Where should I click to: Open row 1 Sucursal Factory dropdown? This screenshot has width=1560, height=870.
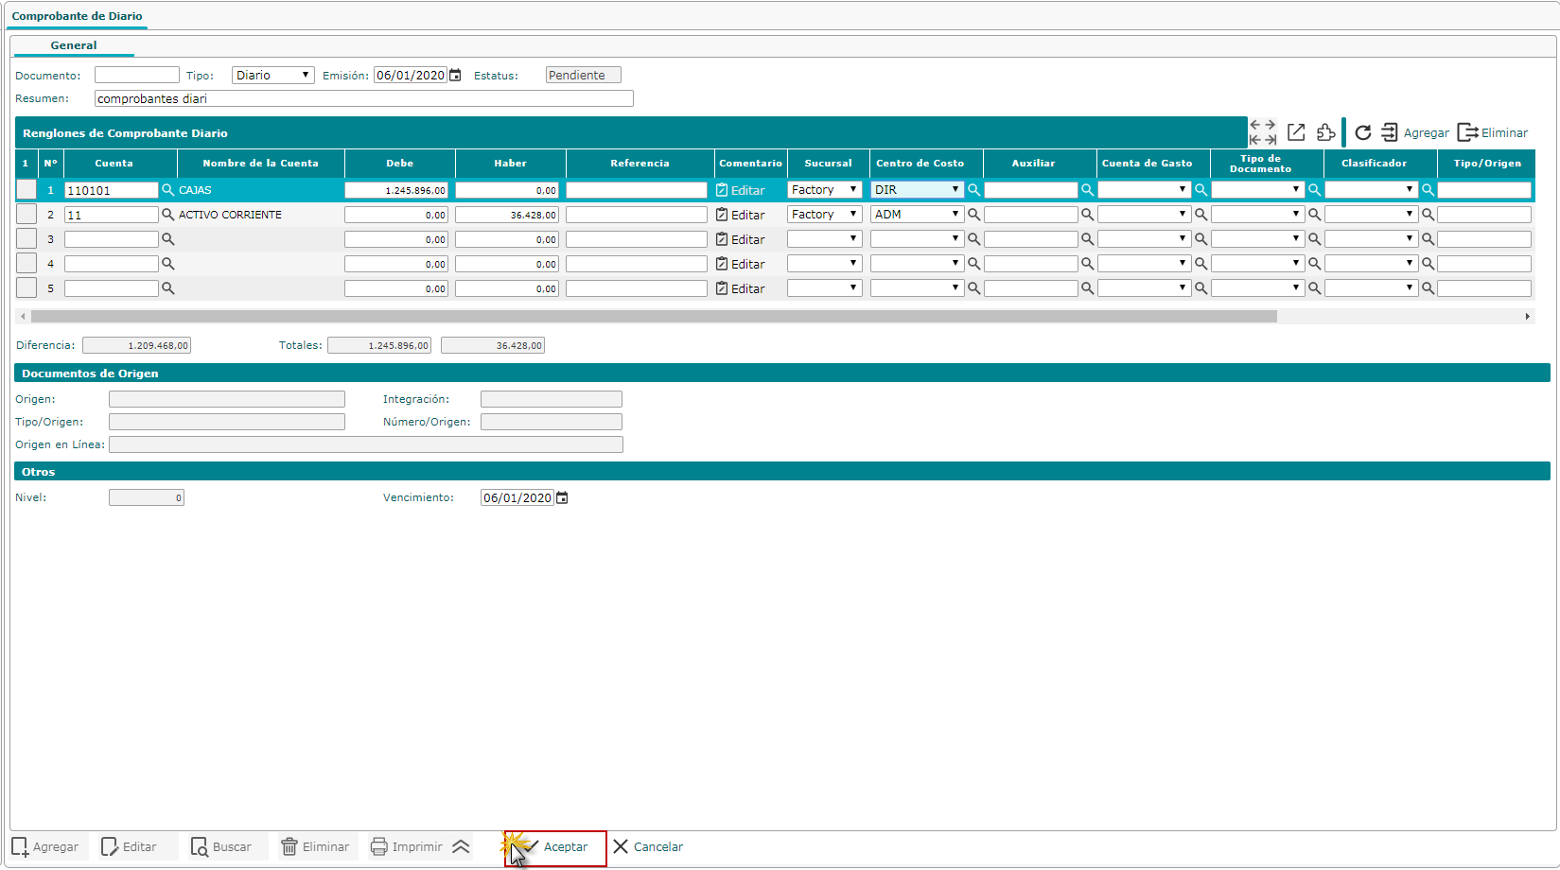pos(824,190)
